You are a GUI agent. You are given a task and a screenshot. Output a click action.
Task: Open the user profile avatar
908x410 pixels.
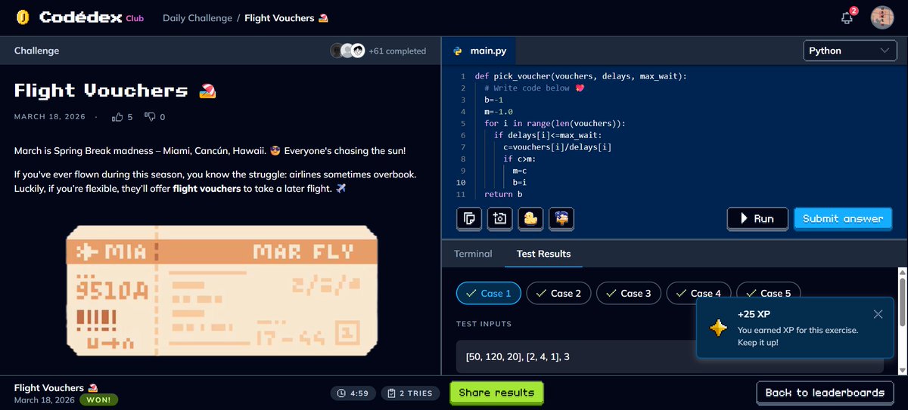(x=882, y=18)
